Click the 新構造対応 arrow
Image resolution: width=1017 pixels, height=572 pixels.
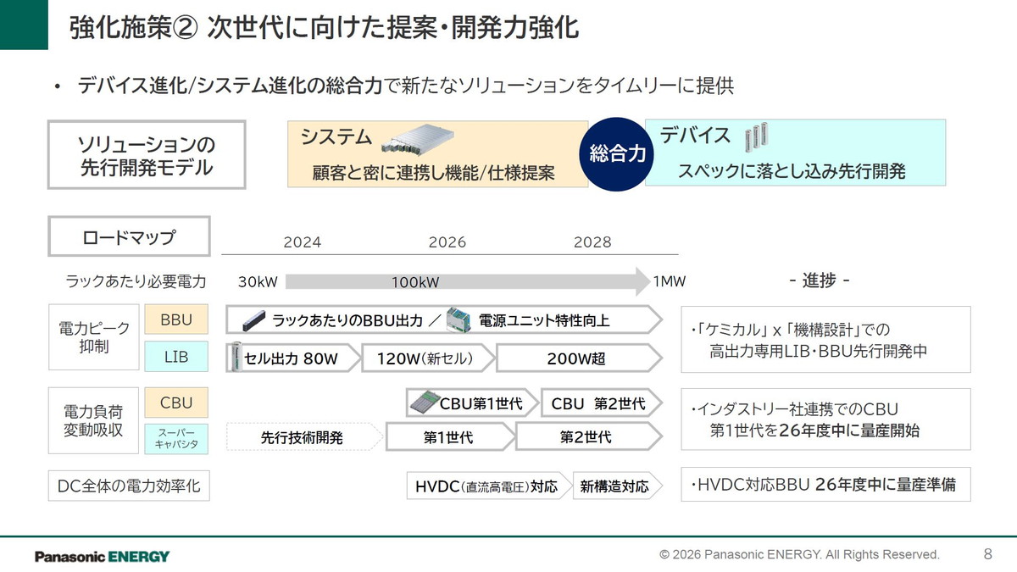point(617,486)
